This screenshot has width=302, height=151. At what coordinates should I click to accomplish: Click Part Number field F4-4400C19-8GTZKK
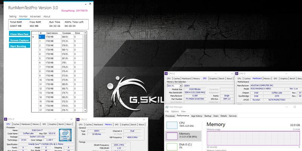195,99
